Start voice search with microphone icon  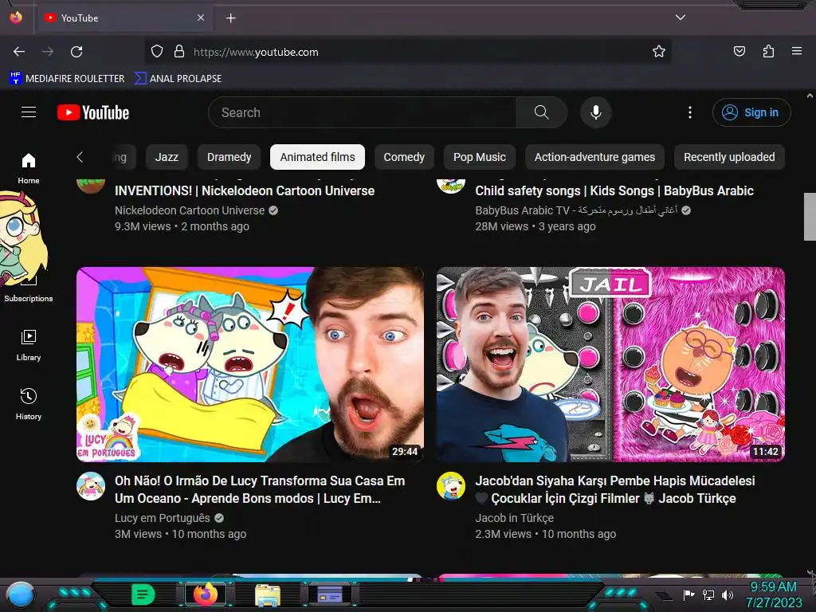596,112
